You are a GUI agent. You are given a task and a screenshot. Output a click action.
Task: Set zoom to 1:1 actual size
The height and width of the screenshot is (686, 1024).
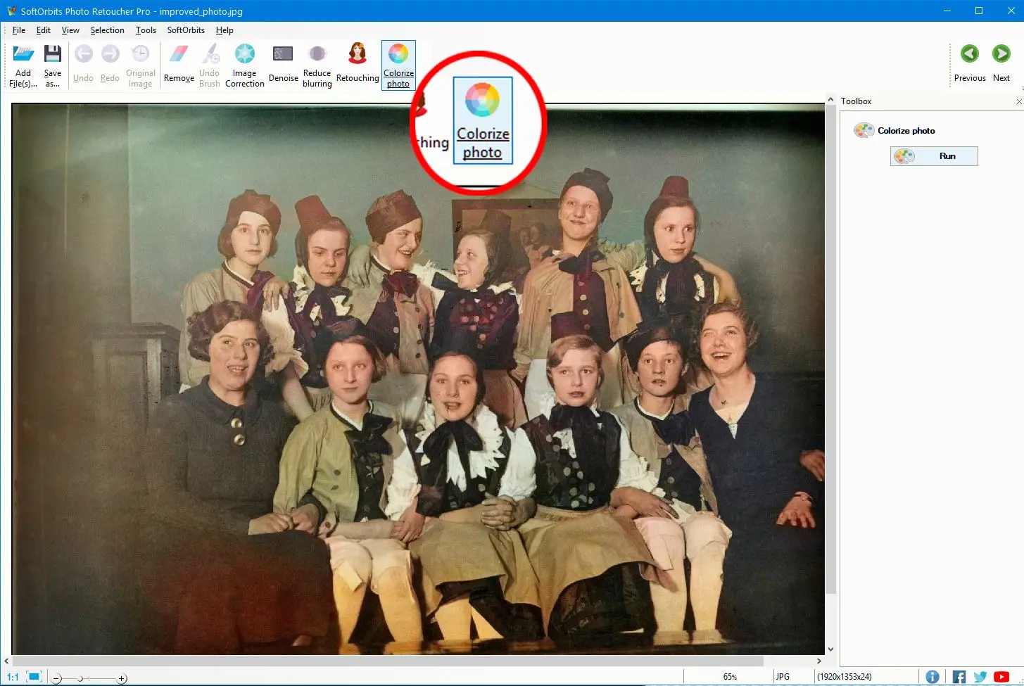(x=13, y=677)
